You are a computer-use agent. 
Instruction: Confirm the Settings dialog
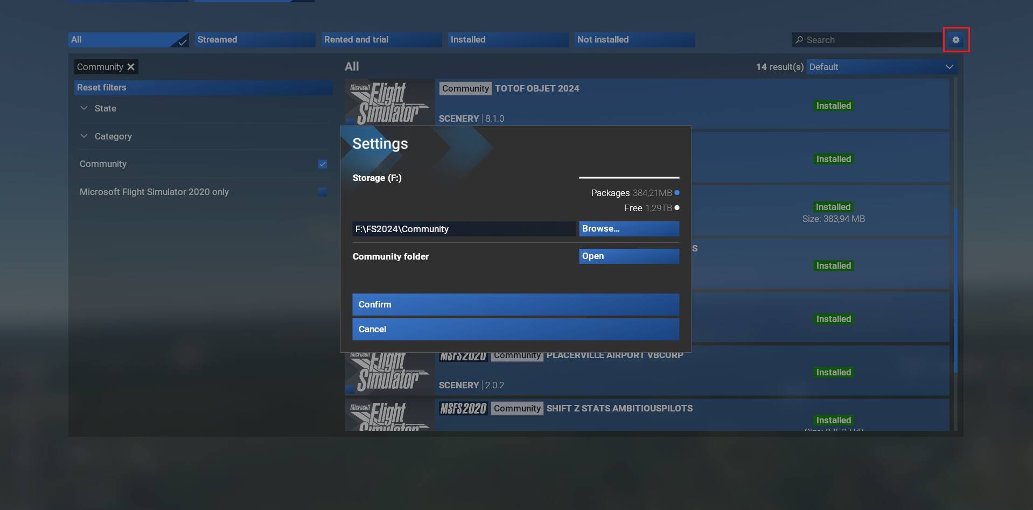515,304
